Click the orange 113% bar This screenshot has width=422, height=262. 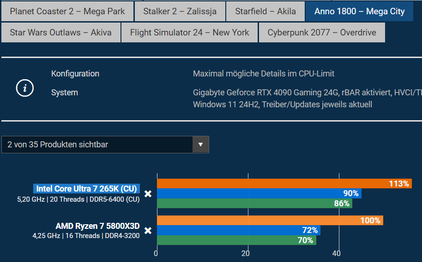coord(284,184)
